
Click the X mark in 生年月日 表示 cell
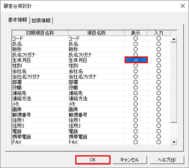click(136, 60)
